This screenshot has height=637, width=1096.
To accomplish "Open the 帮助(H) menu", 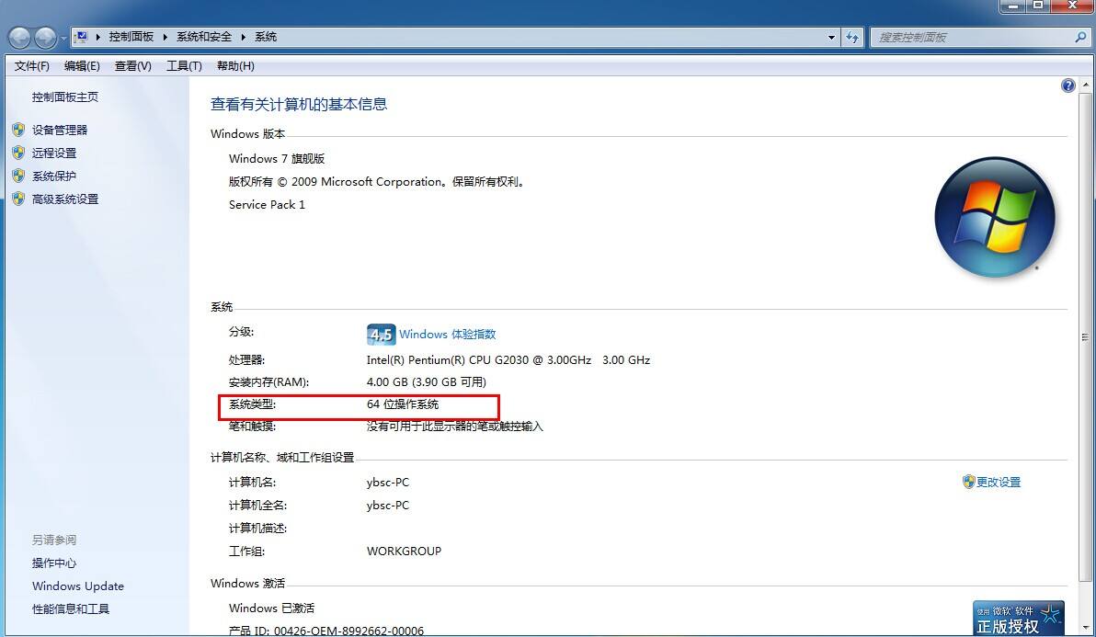I will pyautogui.click(x=235, y=65).
